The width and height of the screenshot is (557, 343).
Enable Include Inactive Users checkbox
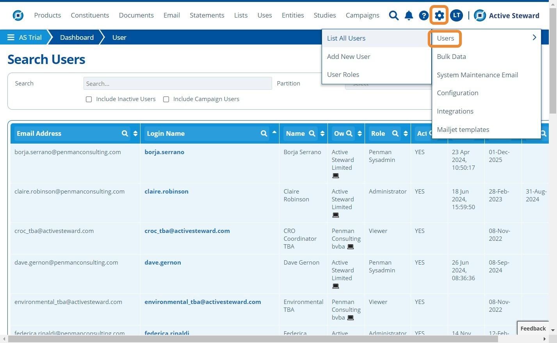(x=89, y=100)
